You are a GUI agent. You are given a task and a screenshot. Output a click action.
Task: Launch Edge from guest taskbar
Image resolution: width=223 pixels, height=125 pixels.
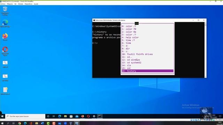pyautogui.click(x=60, y=116)
